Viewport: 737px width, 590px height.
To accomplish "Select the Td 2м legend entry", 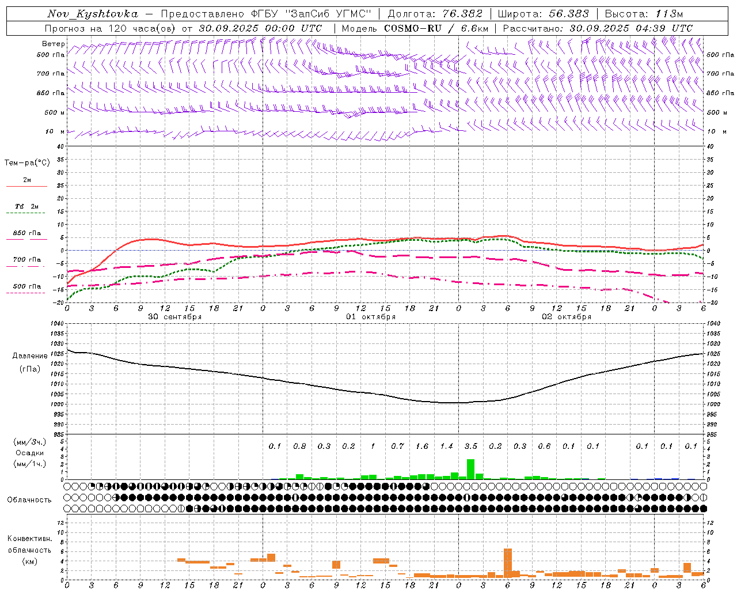I will pos(26,206).
